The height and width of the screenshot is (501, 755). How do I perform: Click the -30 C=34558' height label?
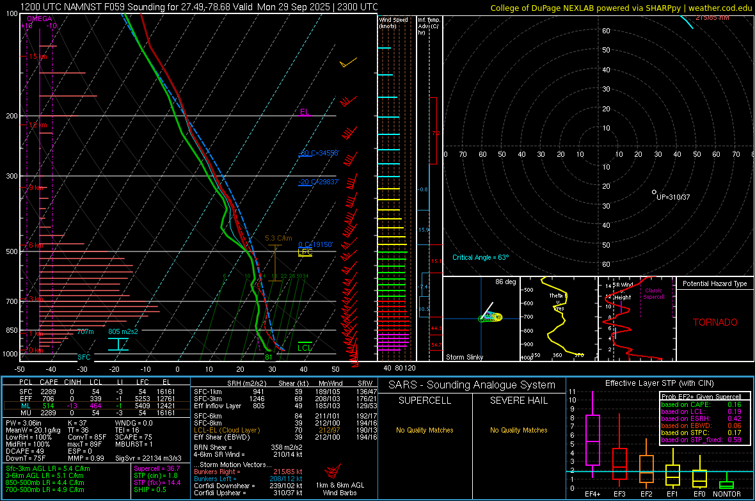[319, 153]
